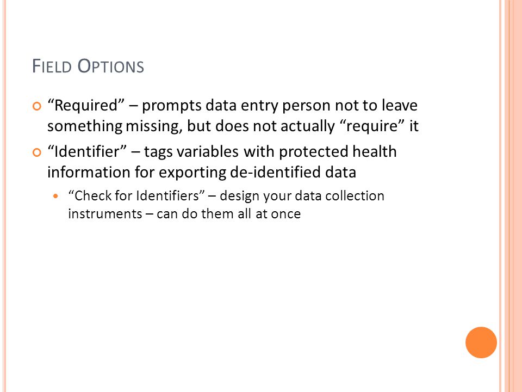This screenshot has width=522, height=392.
Task: Click the small orange dot before "Check for Identifiers"
Action: click(55, 196)
